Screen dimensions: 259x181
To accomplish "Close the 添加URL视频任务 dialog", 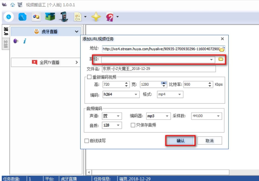I will coord(222,39).
